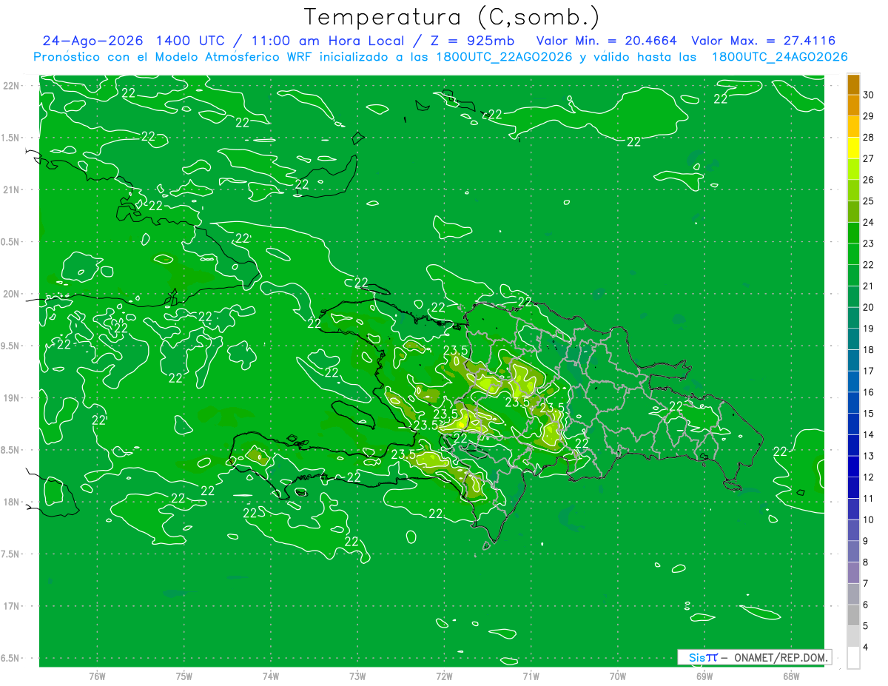Pick the gray colorbar swatch between 5 and 6

click(853, 615)
